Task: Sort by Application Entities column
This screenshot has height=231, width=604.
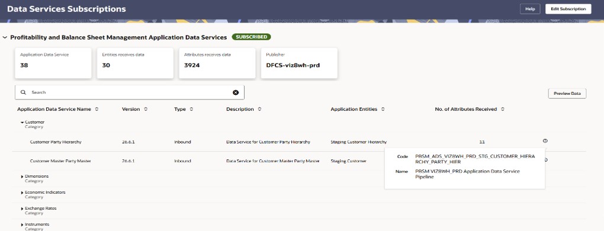Action: [383, 110]
